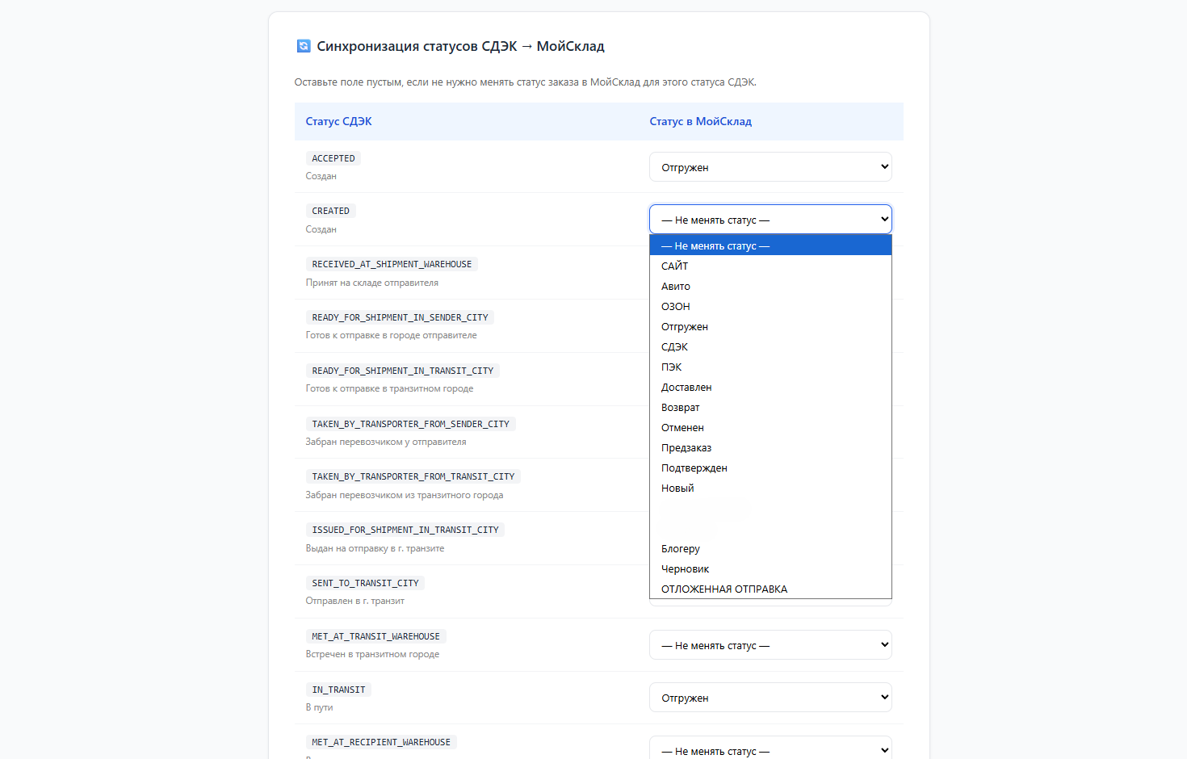The height and width of the screenshot is (759, 1187).
Task: Select "Подтвержден" from the list
Action: tap(770, 468)
